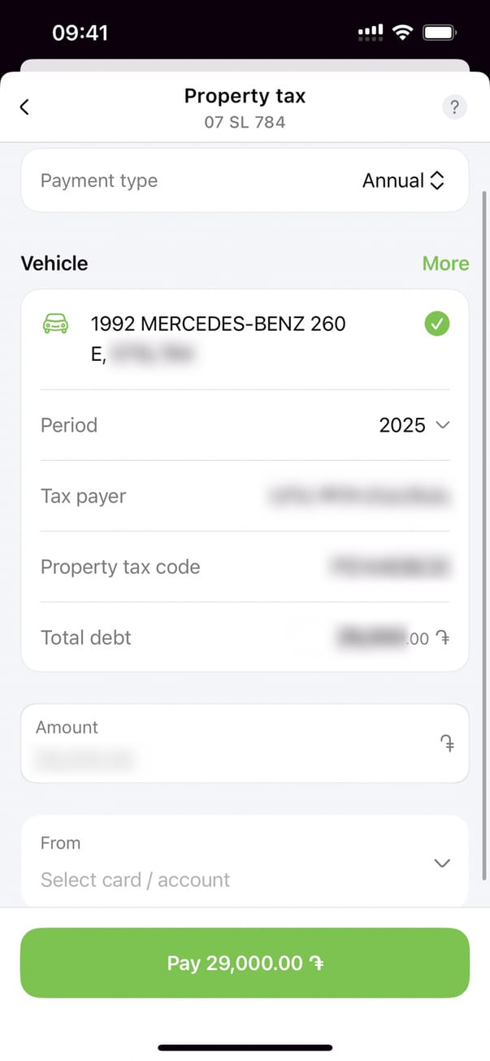
Task: Toggle the green vehicle selected checkmark
Action: [436, 324]
